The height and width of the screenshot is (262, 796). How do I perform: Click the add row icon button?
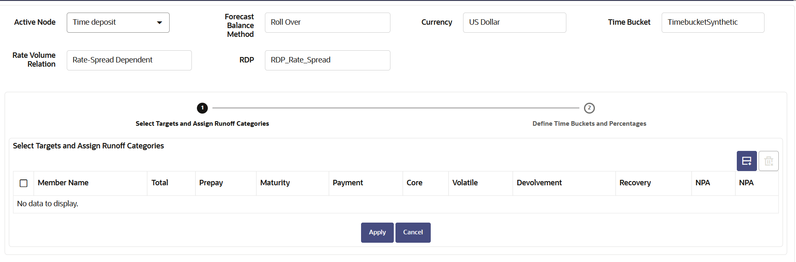[746, 161]
